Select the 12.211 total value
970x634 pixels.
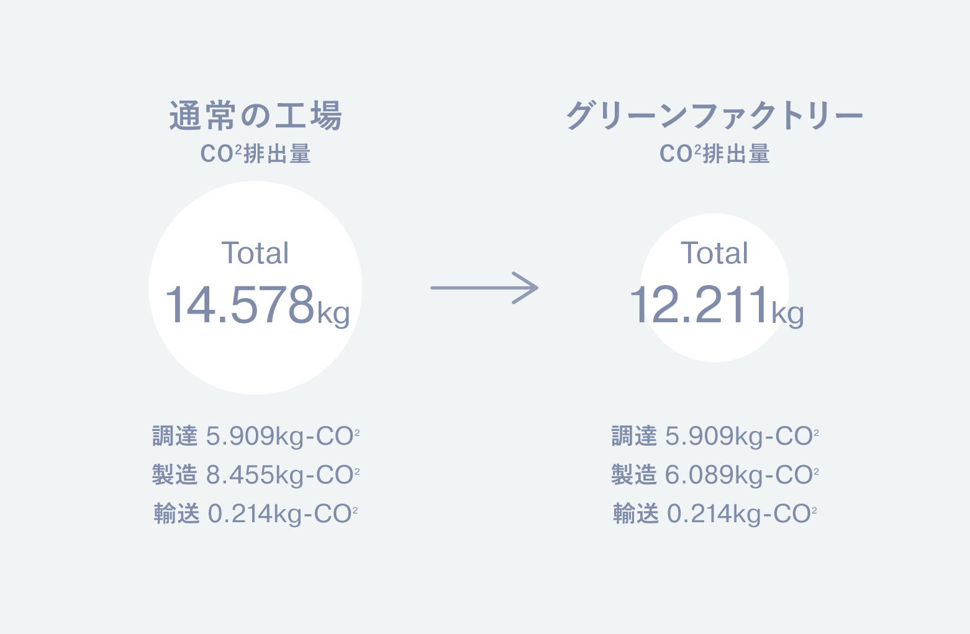[699, 305]
